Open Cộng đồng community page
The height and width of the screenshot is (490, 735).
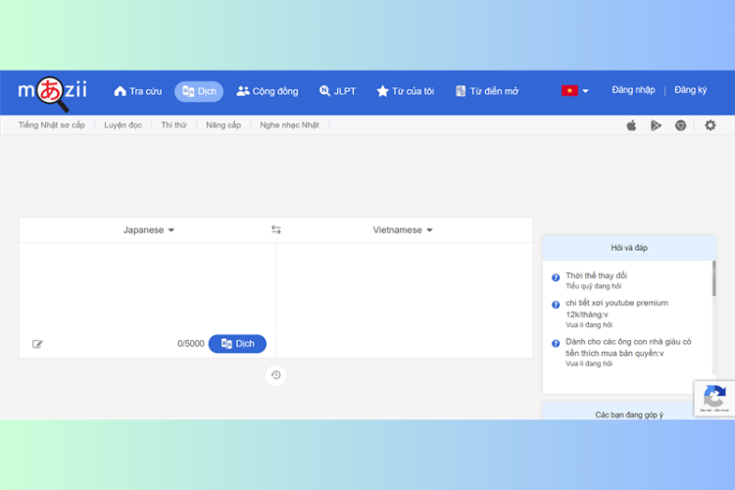tap(268, 91)
